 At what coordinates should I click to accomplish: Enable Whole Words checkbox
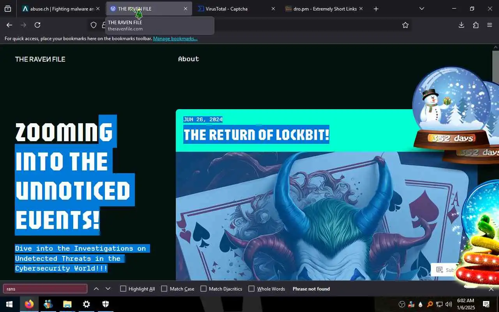(251, 289)
